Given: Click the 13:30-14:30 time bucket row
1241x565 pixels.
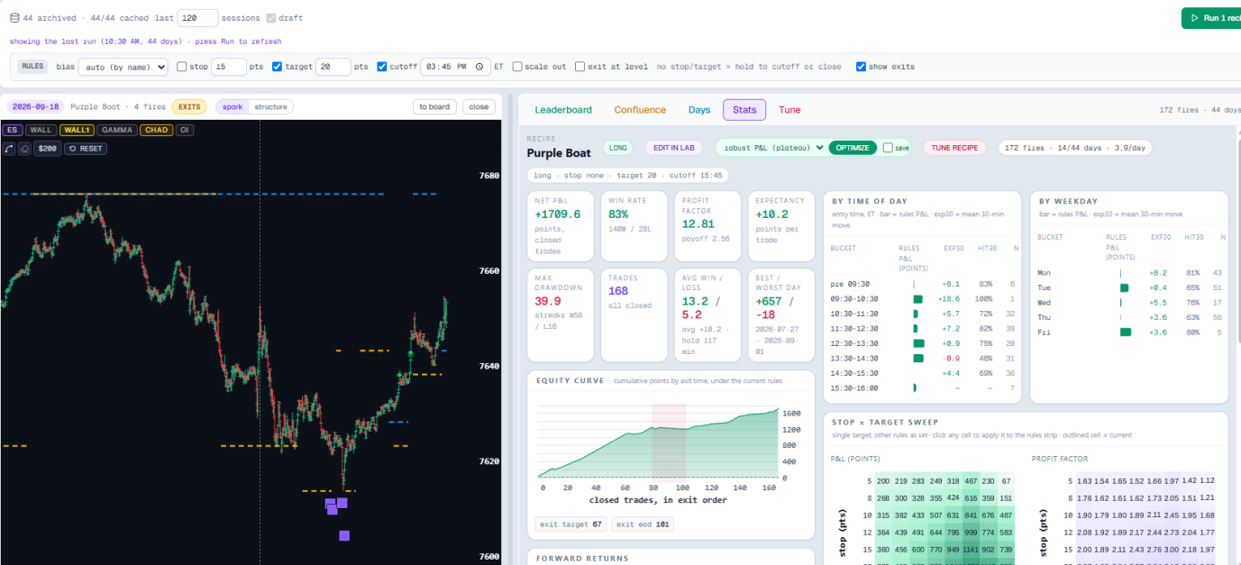Looking at the screenshot, I should click(925, 358).
